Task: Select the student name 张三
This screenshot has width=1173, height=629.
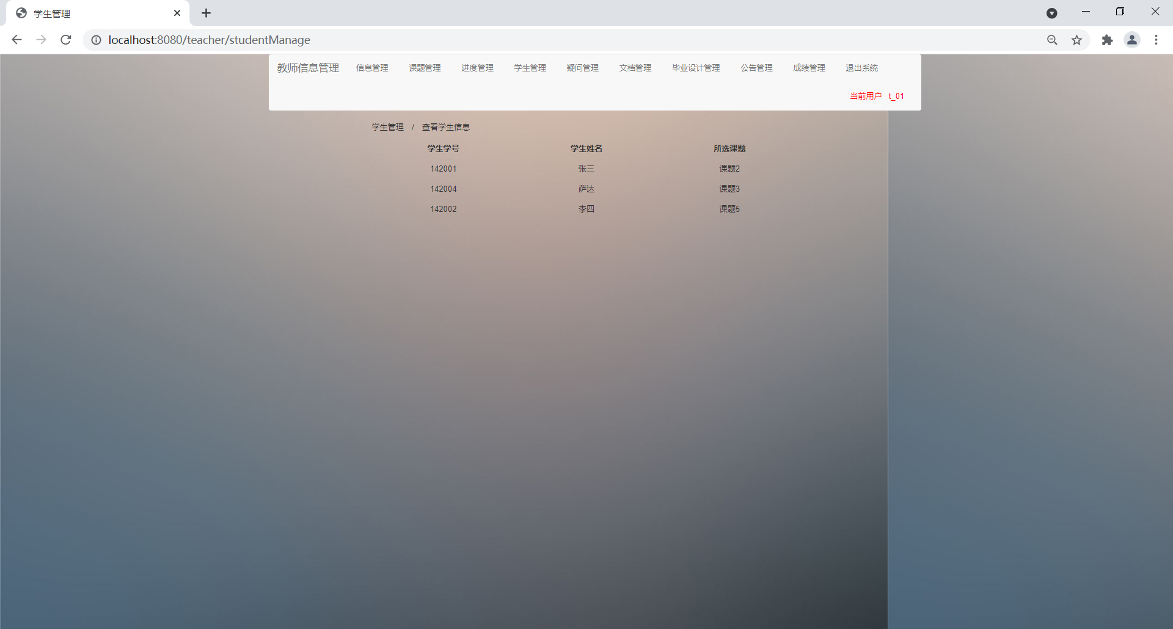Action: (586, 169)
